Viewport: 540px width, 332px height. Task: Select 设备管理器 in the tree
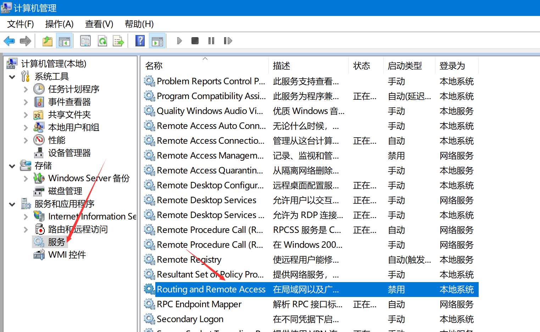tap(69, 153)
